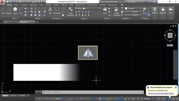The image size is (179, 101).
Task: Open the AutoCAD application menu logo
Action: pyautogui.click(x=2, y=3)
